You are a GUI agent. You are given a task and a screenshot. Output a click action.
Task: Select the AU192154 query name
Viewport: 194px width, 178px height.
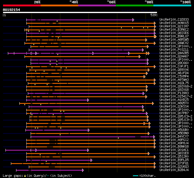click(x=12, y=10)
